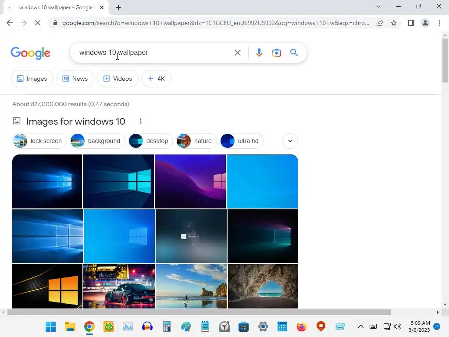Open headphones audio app in taskbar

[x=147, y=326]
